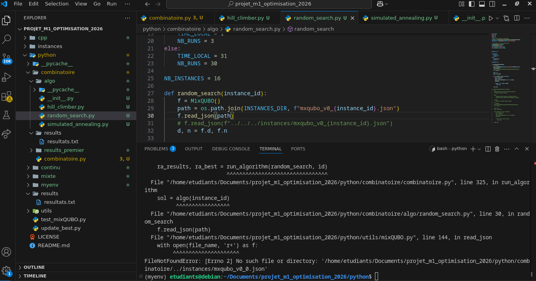The height and width of the screenshot is (281, 536).
Task: Switch to the OUTPUT panel tab
Action: coord(194,149)
